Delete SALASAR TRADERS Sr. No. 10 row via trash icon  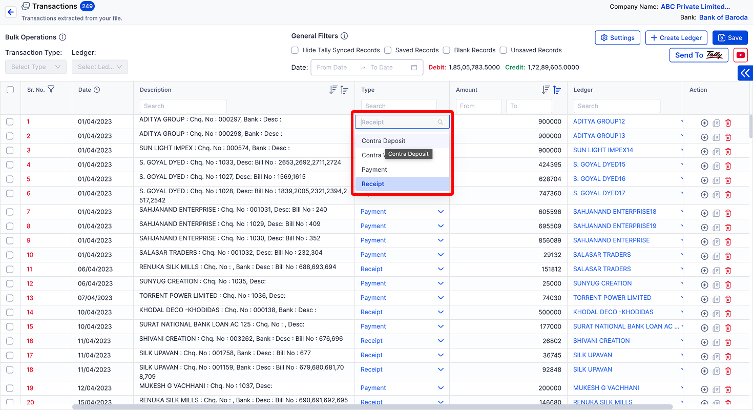point(728,256)
